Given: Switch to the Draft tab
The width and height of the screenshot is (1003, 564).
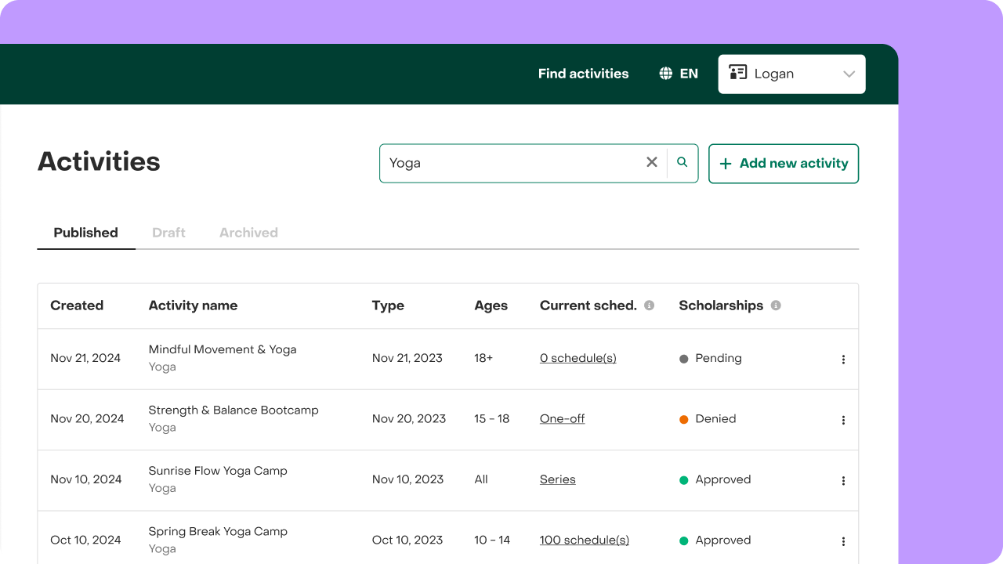Looking at the screenshot, I should (x=168, y=233).
